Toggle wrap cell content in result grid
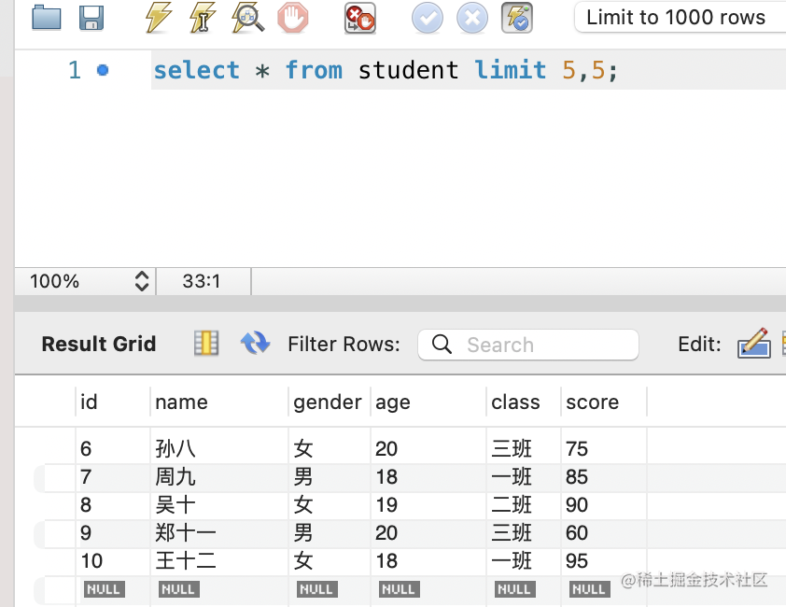Image resolution: width=786 pixels, height=607 pixels. [x=206, y=344]
